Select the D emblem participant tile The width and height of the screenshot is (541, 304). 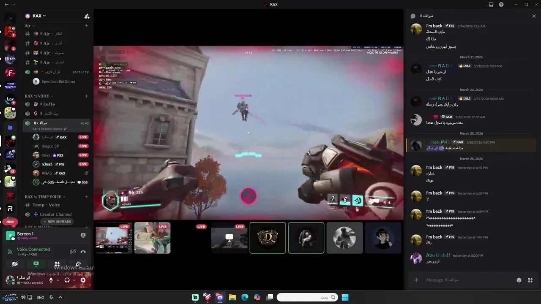[x=268, y=238]
